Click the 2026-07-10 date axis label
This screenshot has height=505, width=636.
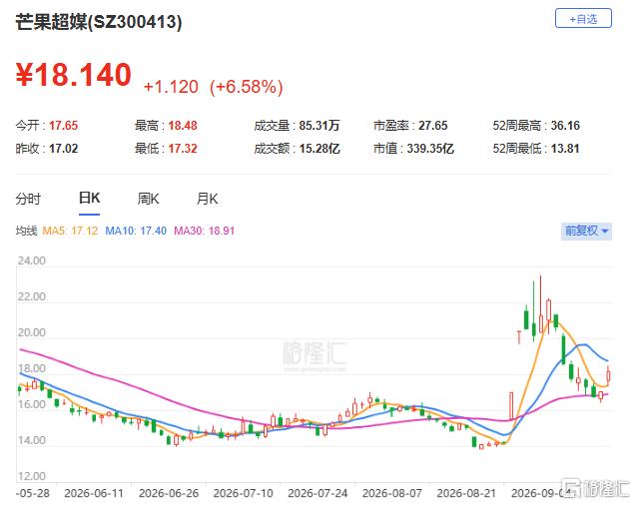click(x=243, y=493)
